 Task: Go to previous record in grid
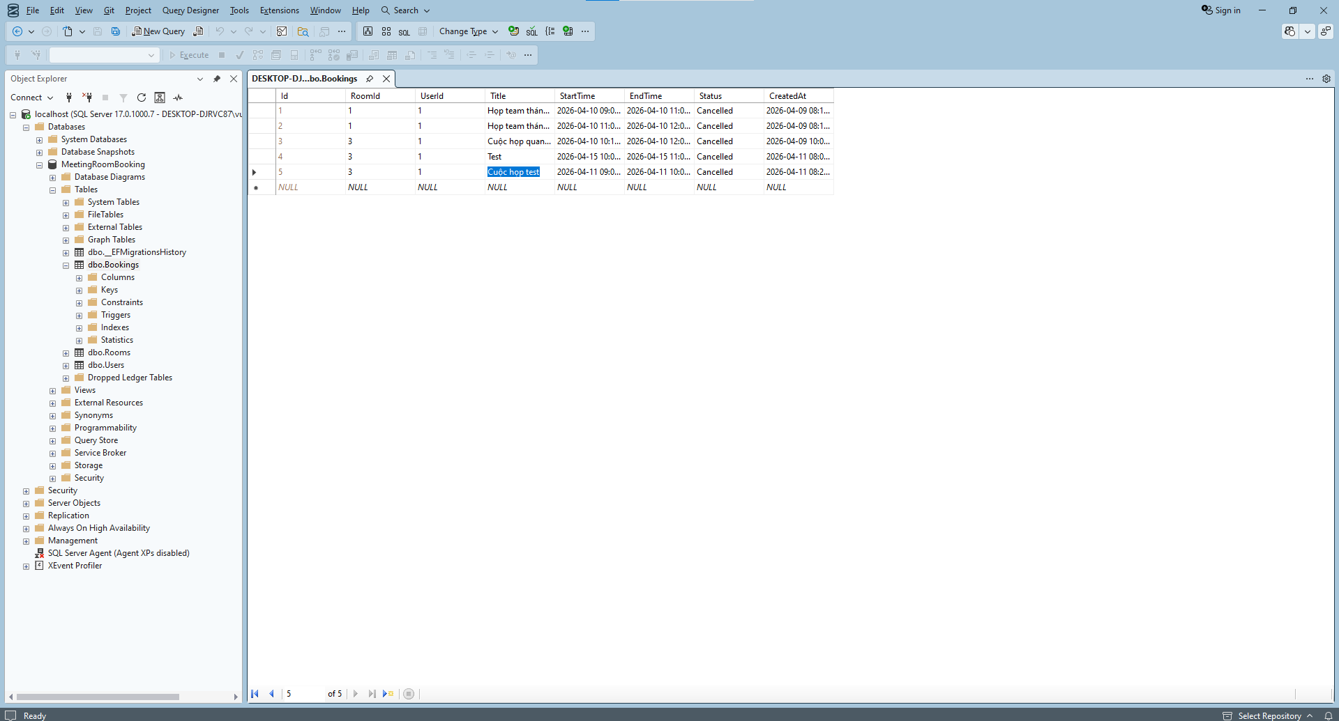[x=271, y=694]
